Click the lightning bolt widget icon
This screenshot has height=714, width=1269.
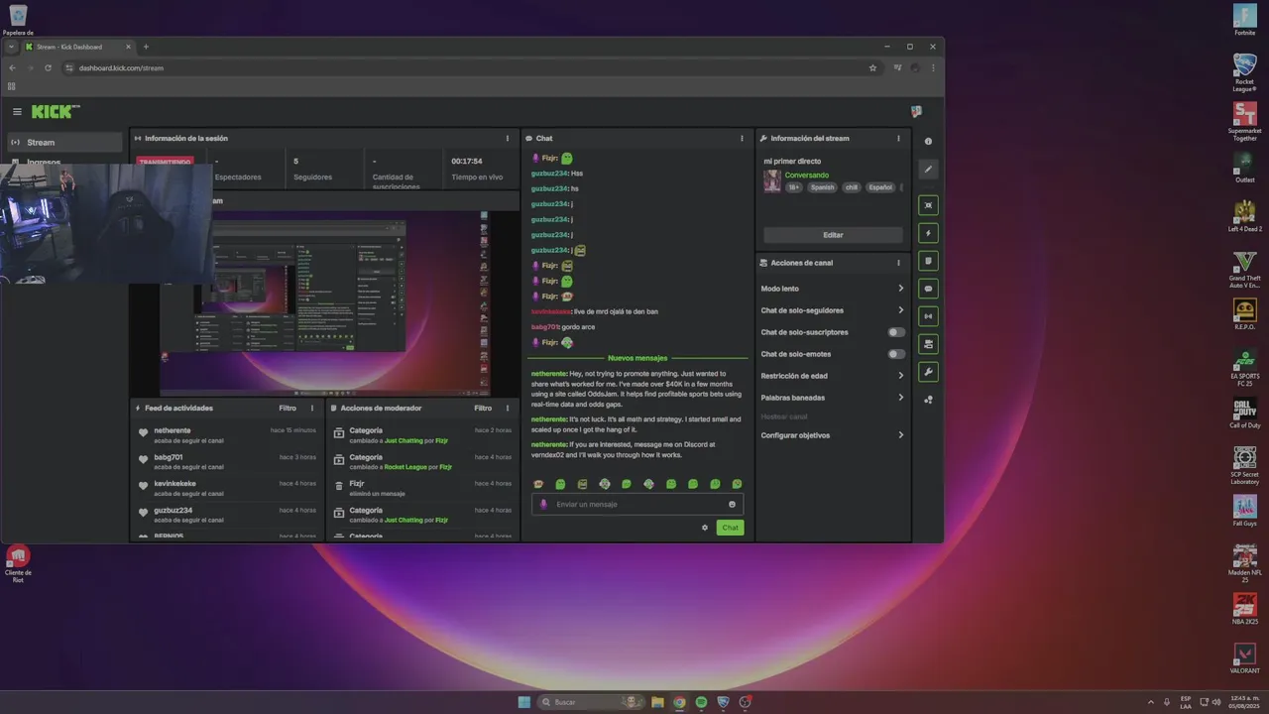coord(928,233)
